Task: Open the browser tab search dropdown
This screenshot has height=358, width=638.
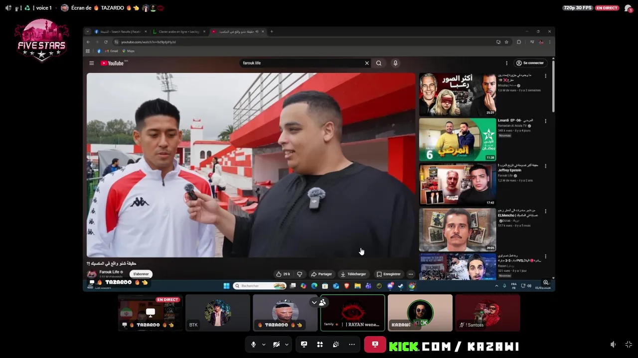Action: click(x=88, y=31)
